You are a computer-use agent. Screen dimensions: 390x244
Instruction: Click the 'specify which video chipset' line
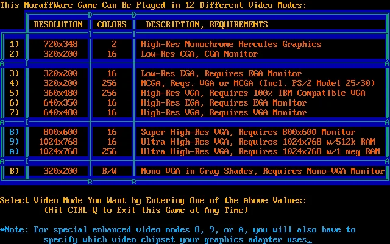[x=178, y=240]
